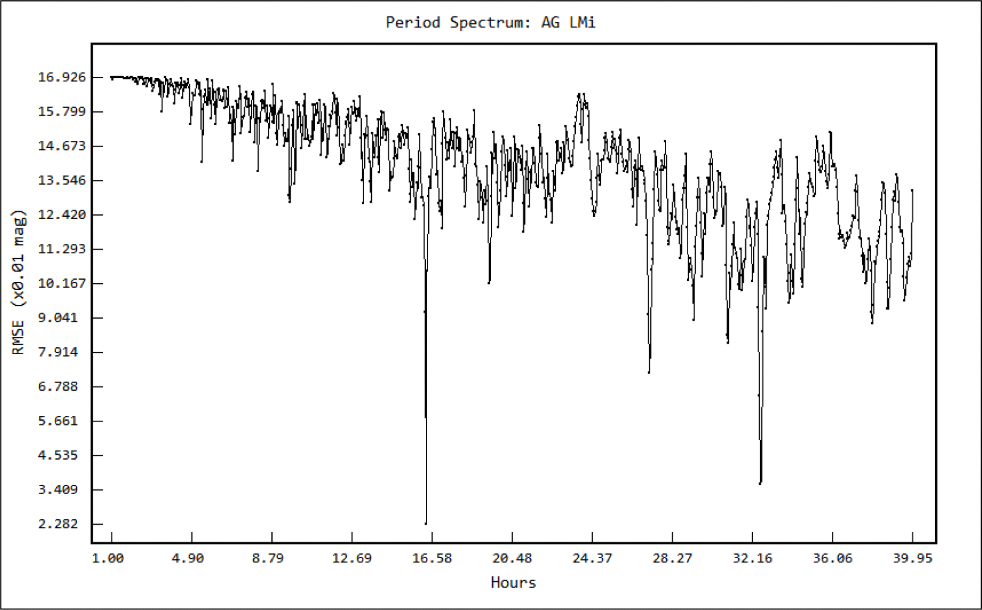
Task: Click the RMSE dip bottom near 27.1 hours
Action: (649, 372)
